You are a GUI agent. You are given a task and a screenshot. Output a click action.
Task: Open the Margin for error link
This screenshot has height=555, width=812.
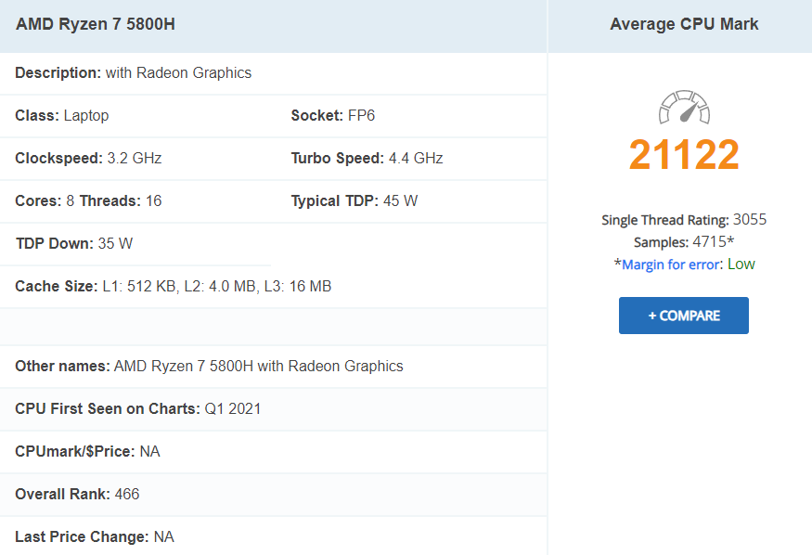click(671, 265)
